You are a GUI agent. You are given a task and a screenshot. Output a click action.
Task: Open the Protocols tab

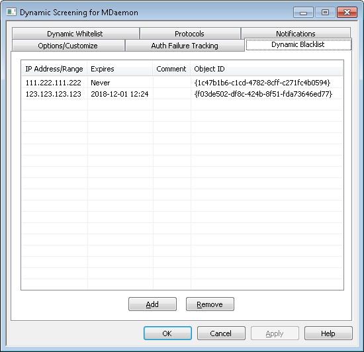(190, 34)
